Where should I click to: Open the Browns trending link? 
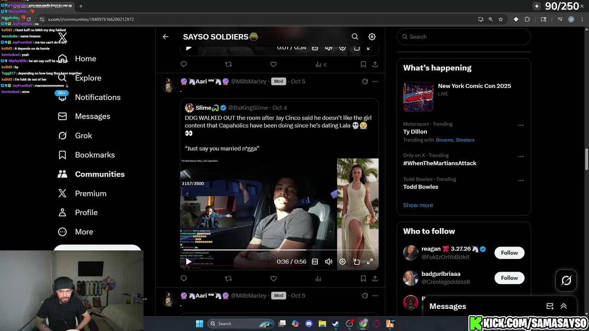(444, 140)
